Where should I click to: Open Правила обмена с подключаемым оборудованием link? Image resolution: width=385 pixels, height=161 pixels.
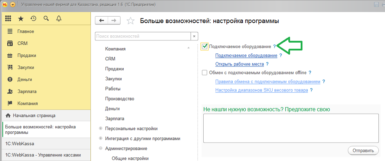click(x=268, y=81)
